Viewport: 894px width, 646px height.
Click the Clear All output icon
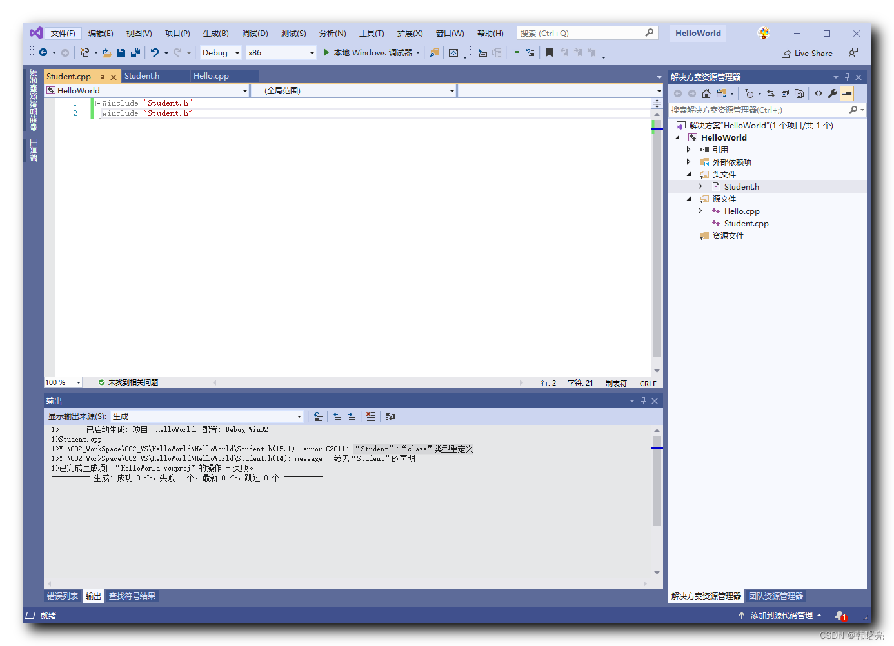[370, 416]
